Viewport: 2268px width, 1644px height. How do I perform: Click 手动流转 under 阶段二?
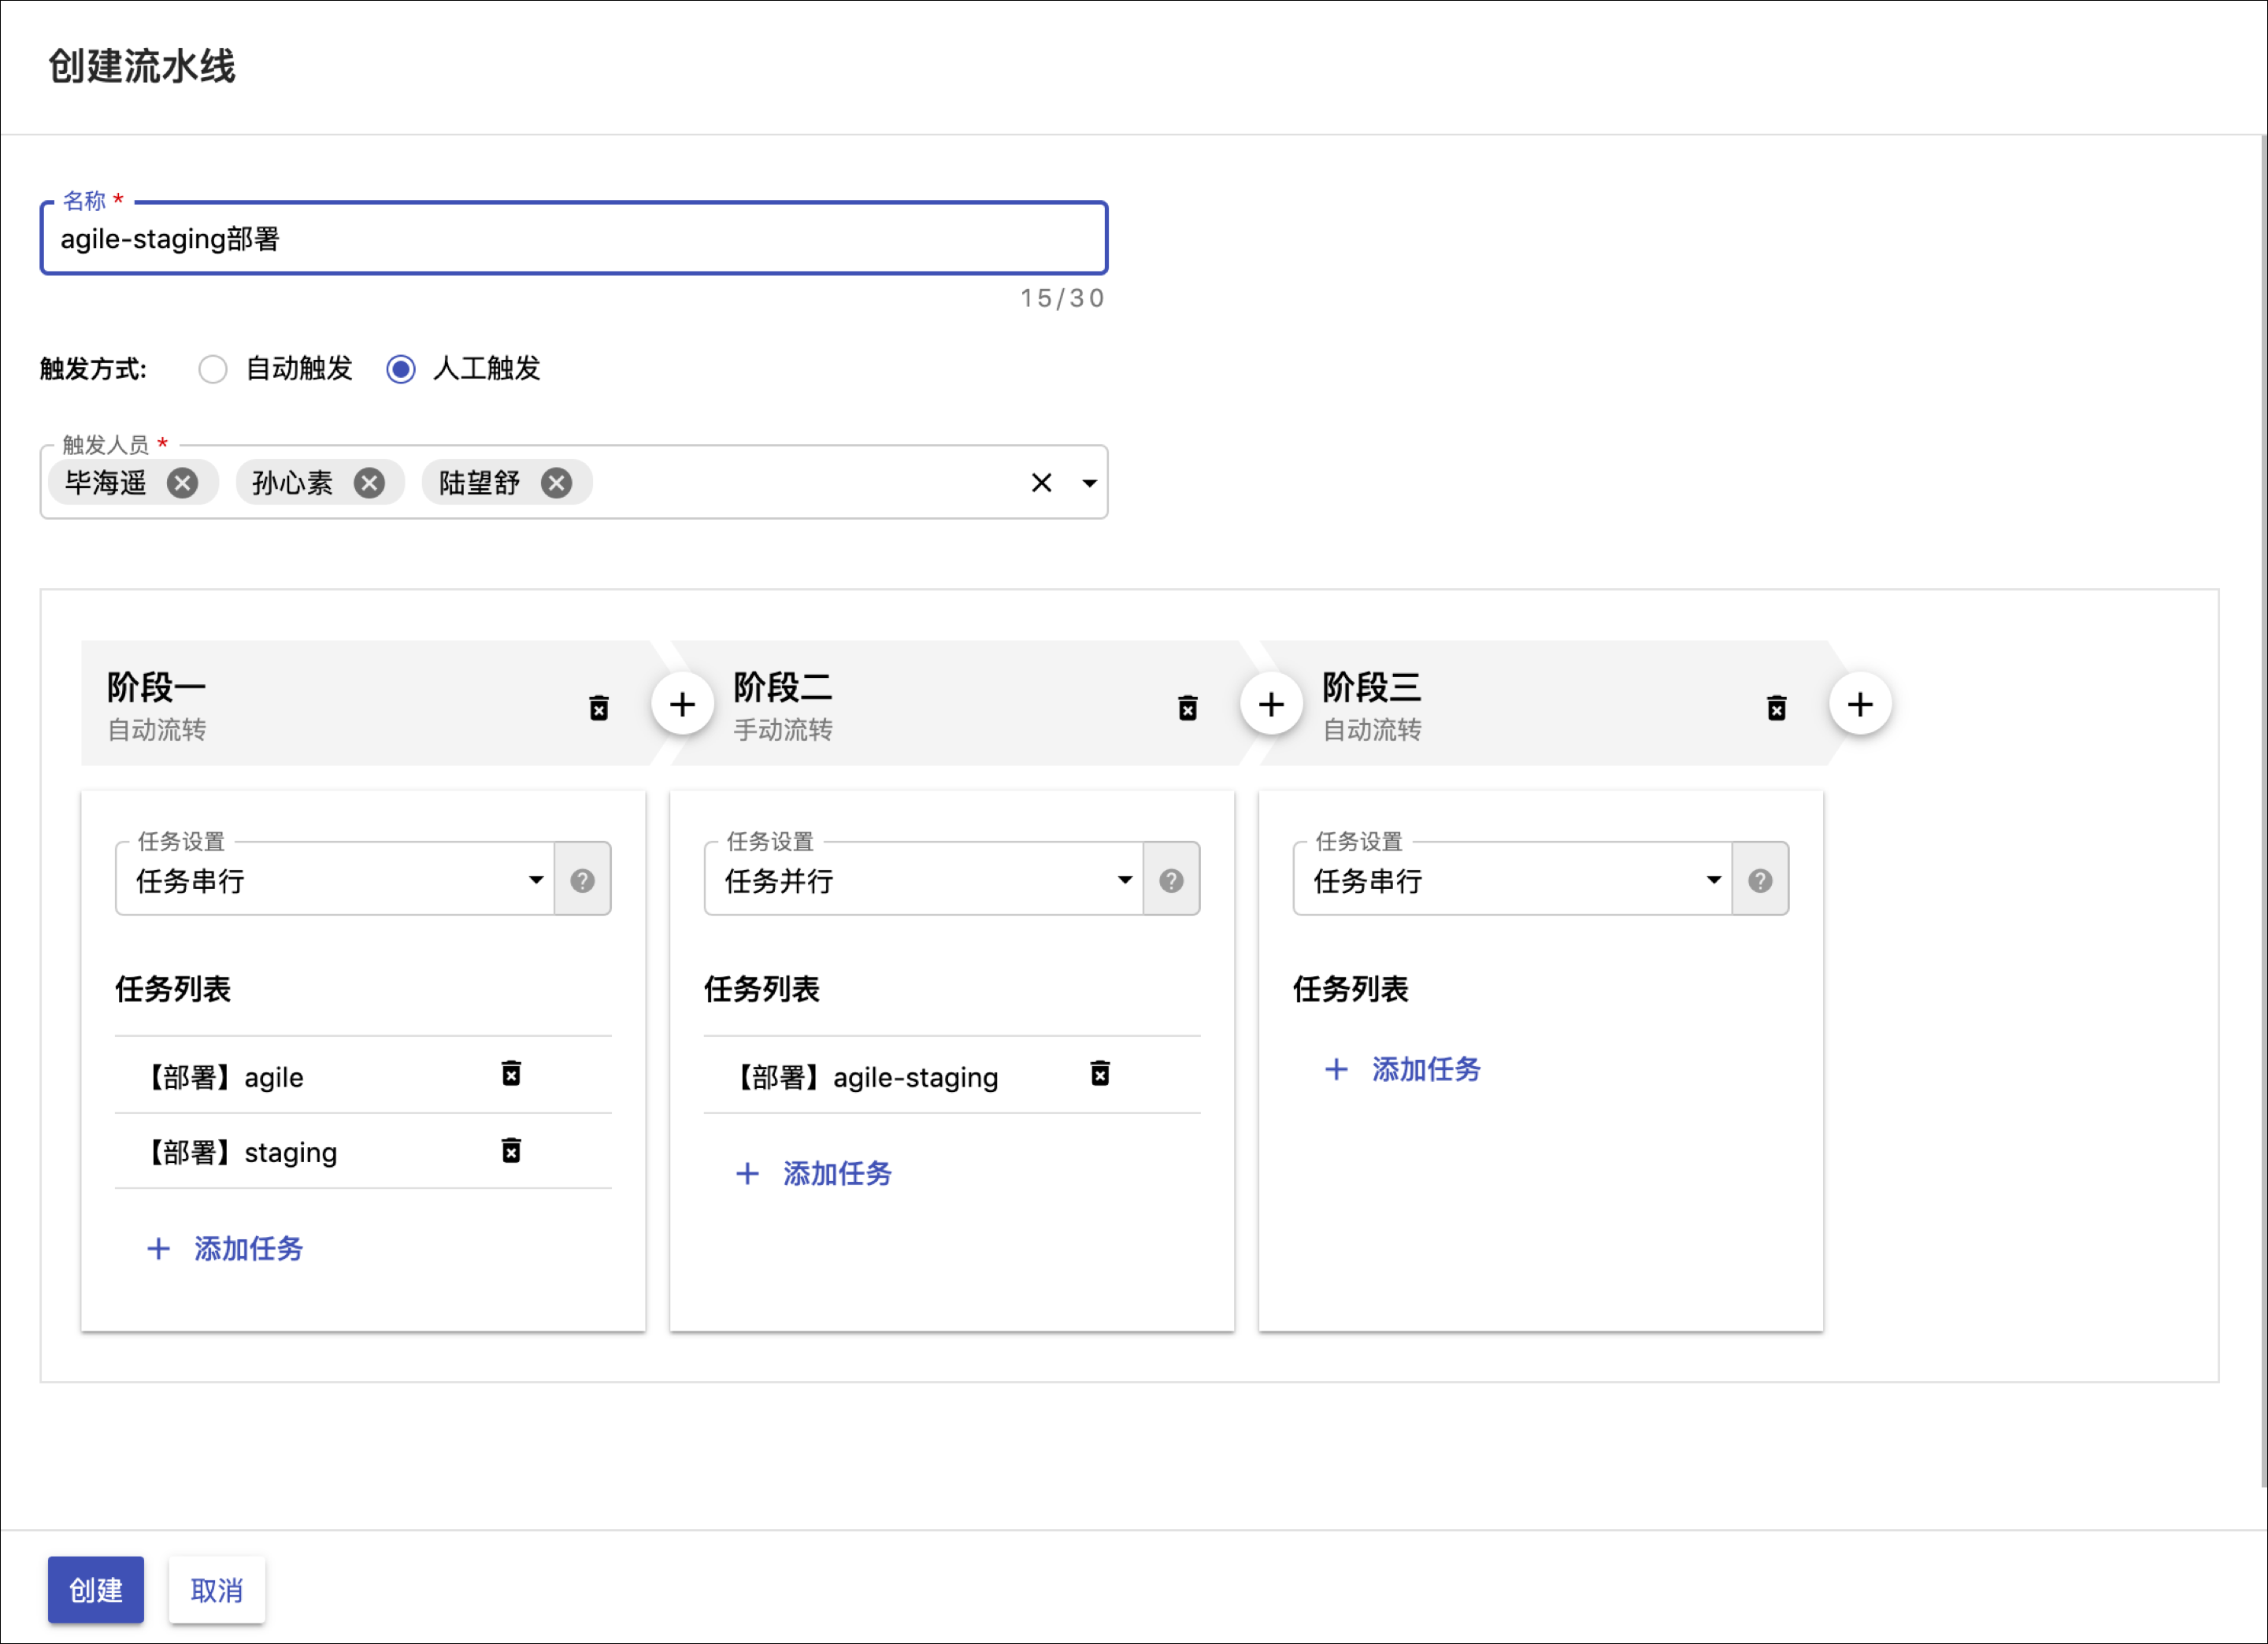pyautogui.click(x=783, y=731)
